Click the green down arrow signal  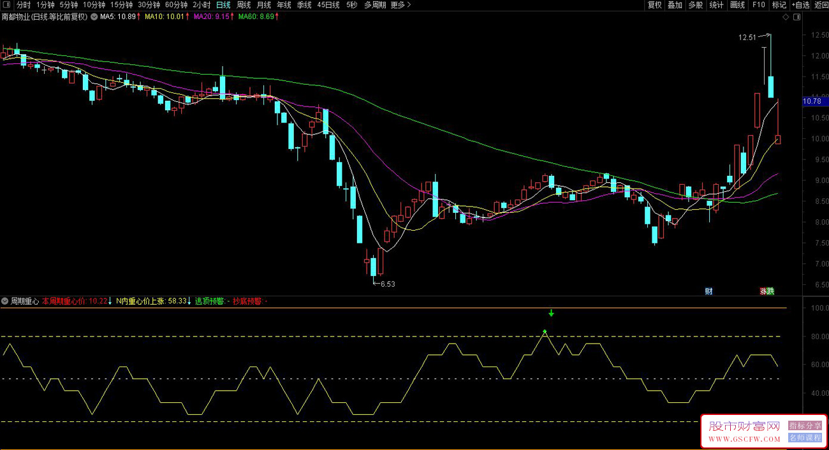[x=551, y=313]
